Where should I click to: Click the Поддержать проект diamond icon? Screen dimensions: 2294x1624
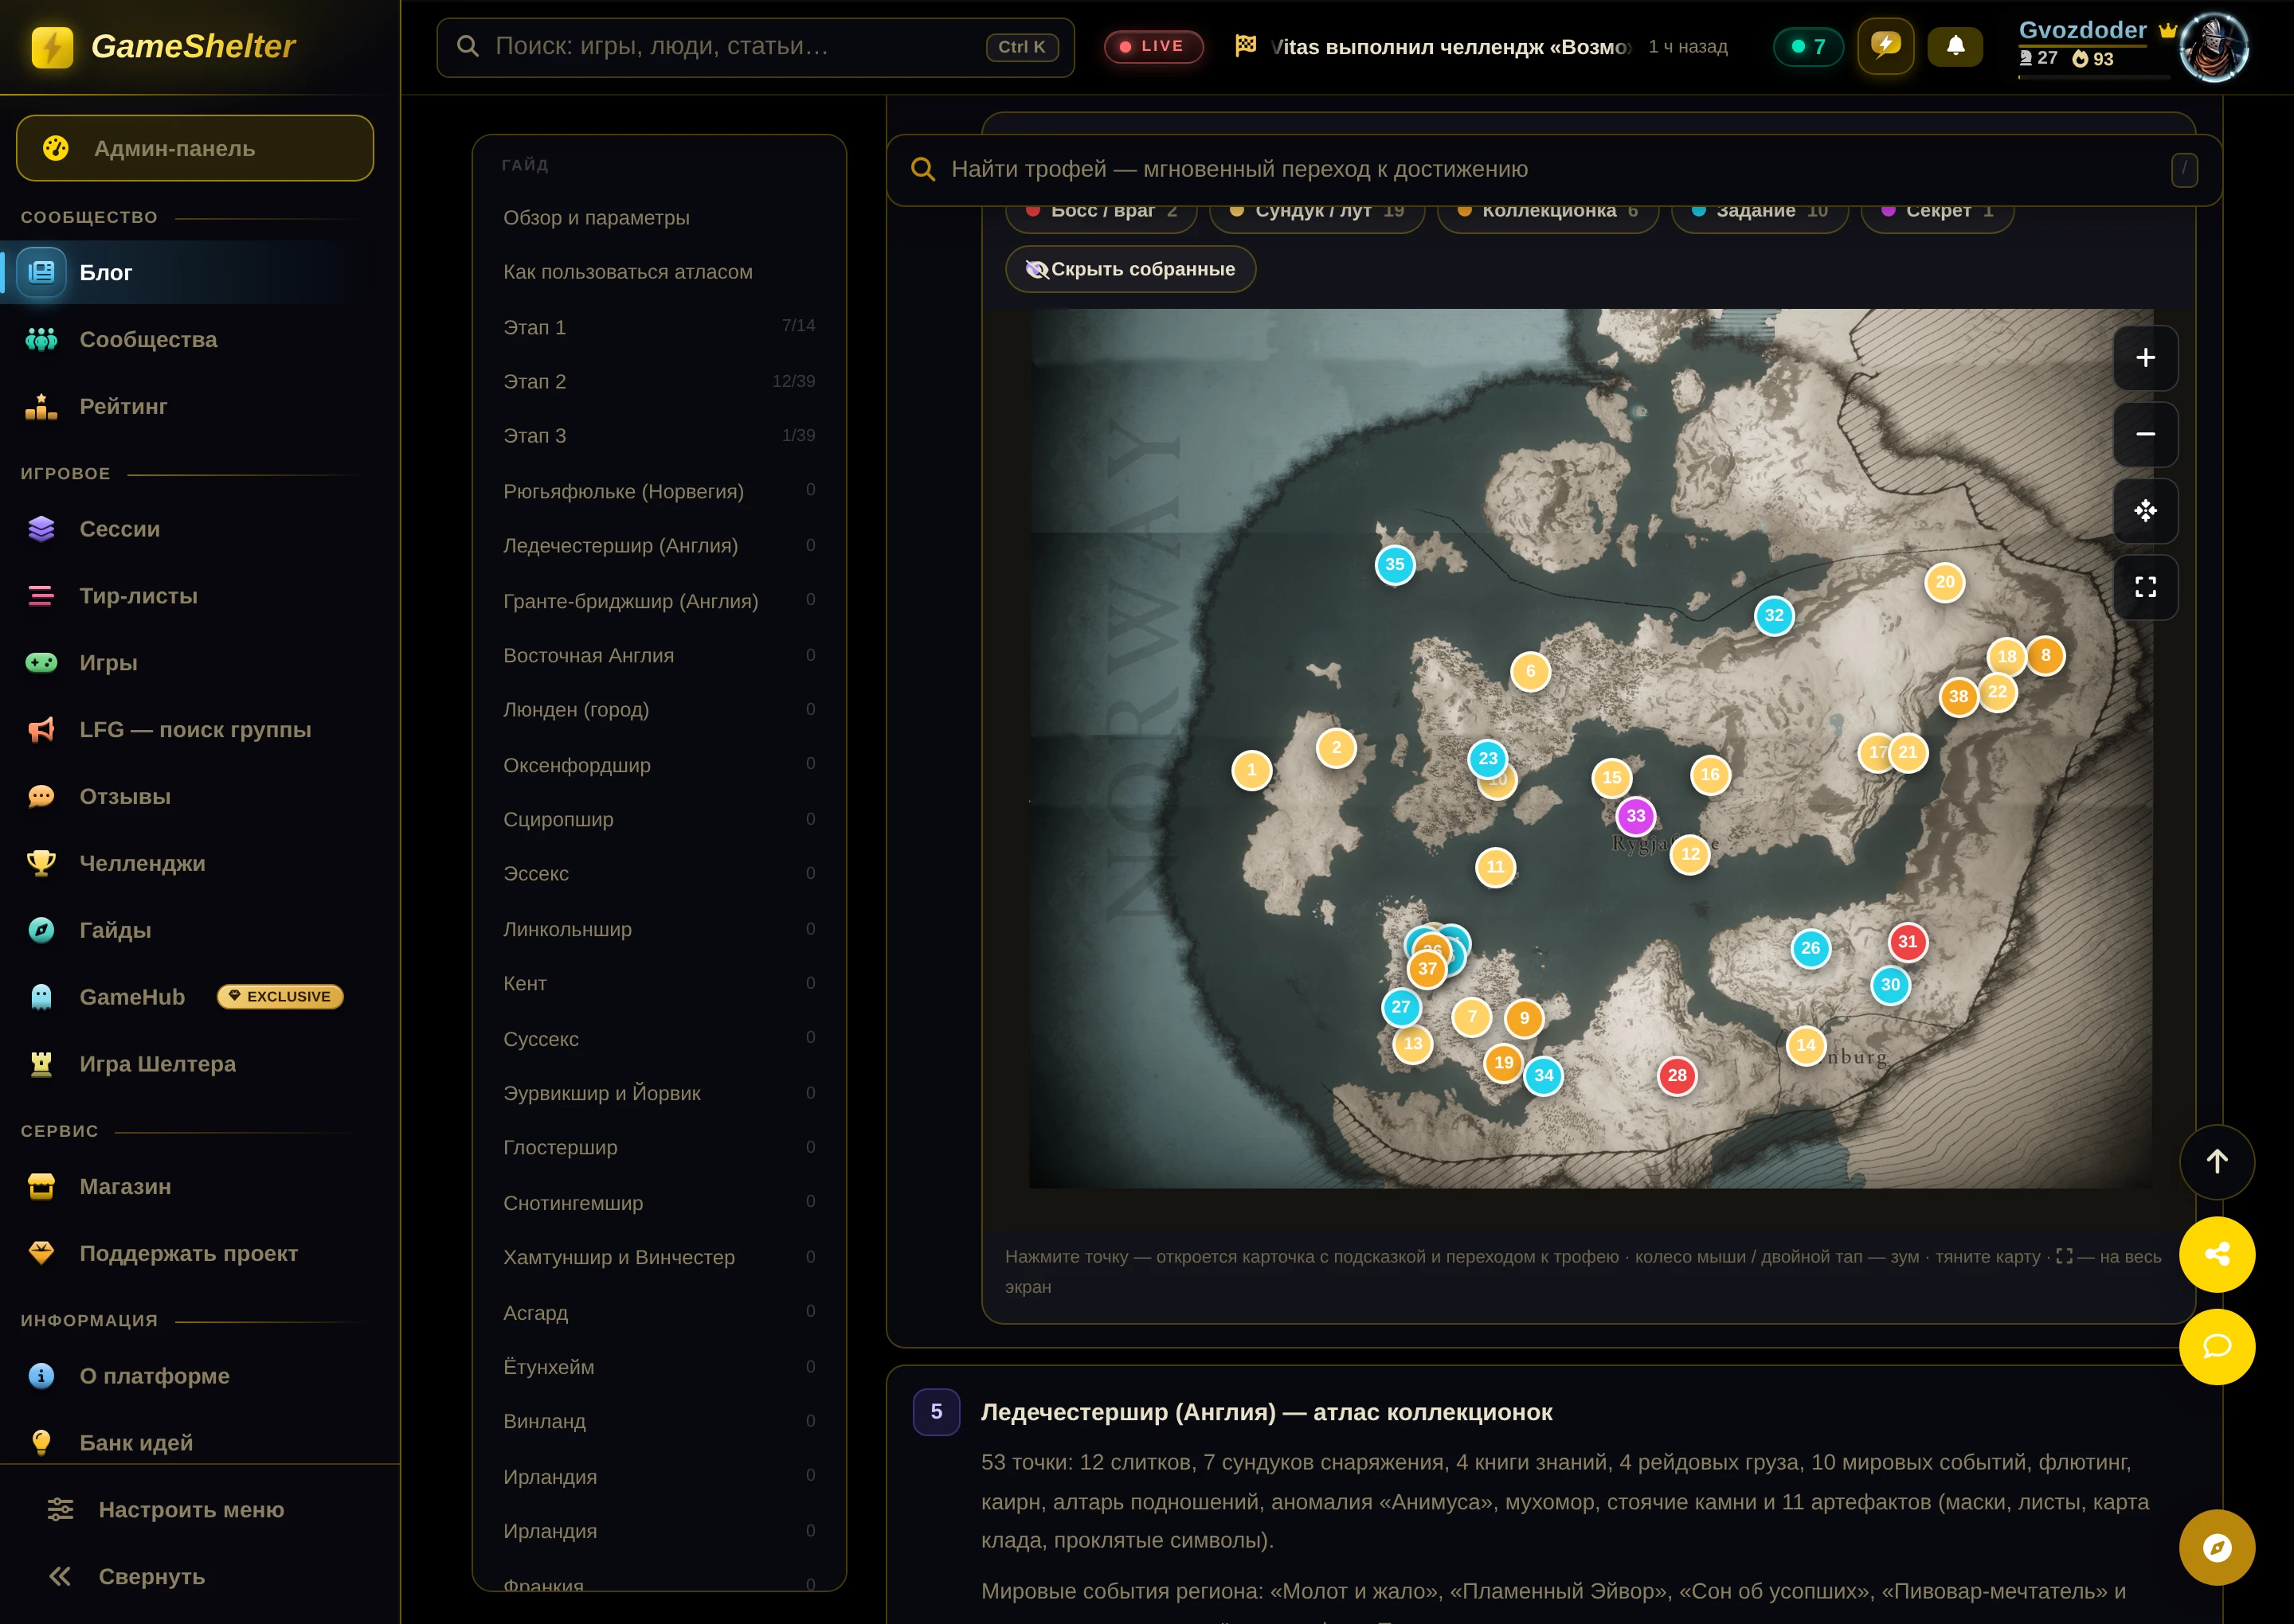[x=41, y=1253]
